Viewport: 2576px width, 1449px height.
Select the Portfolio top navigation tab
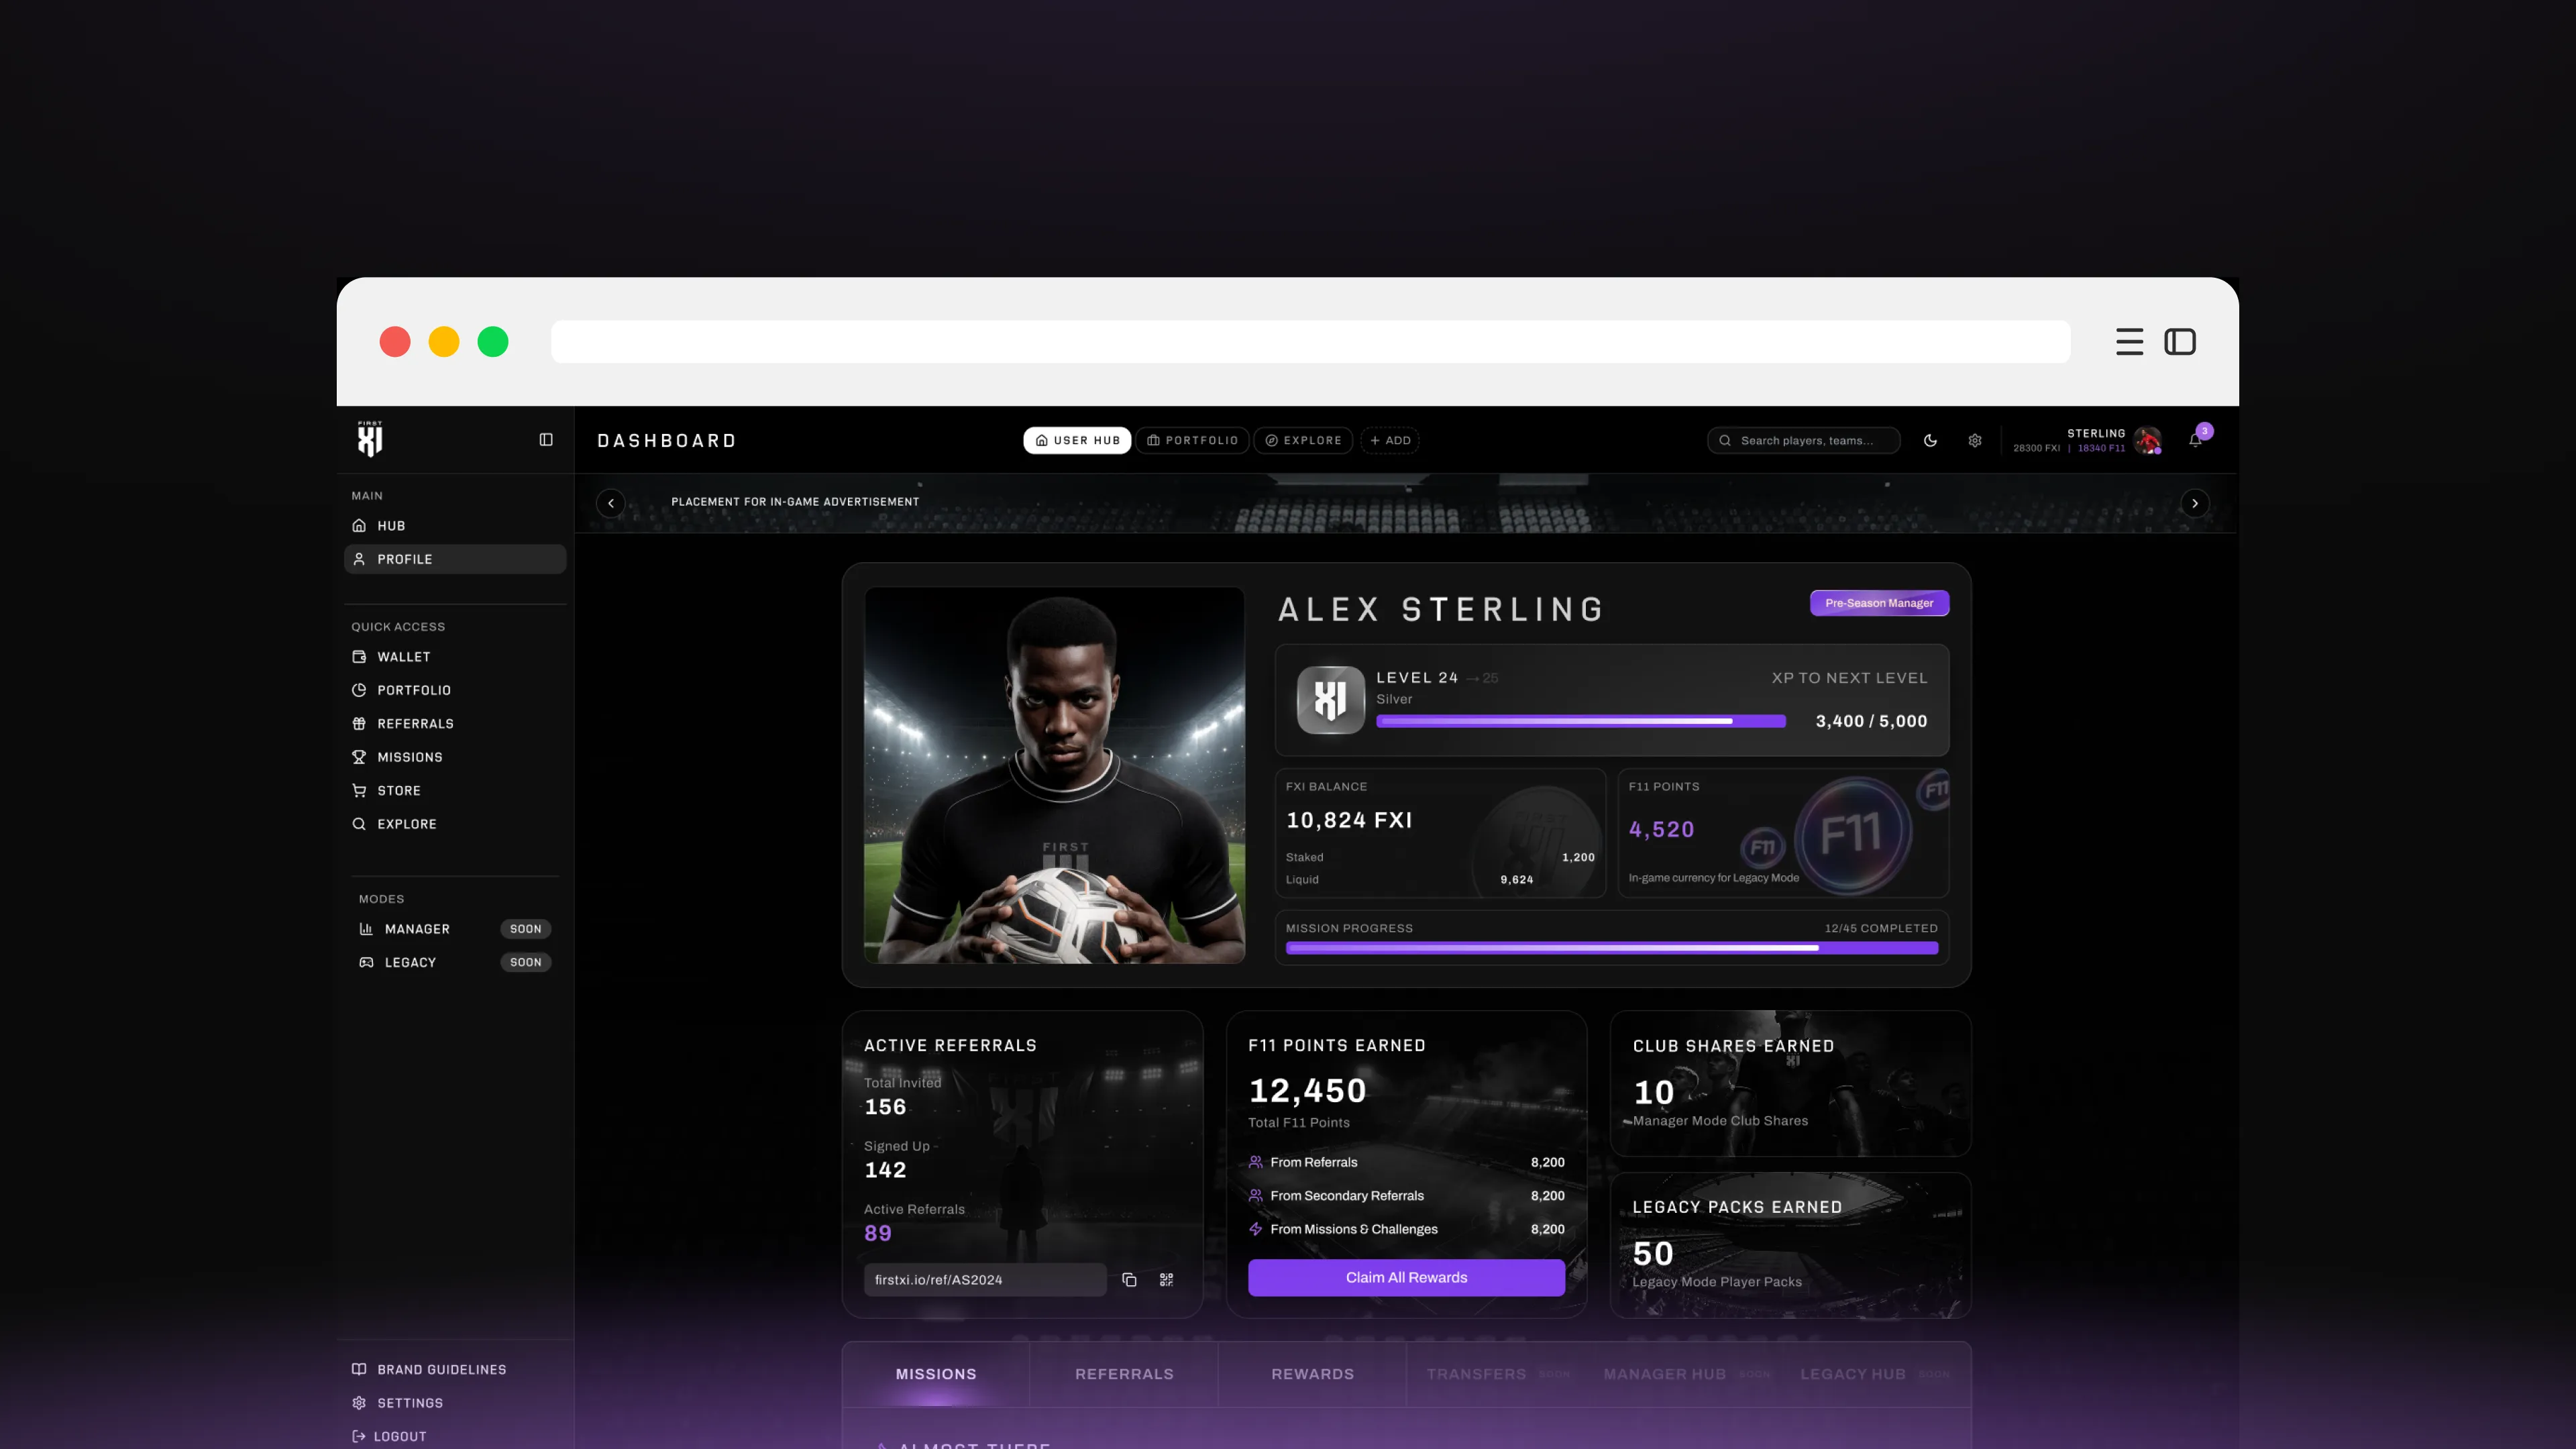pyautogui.click(x=1192, y=440)
